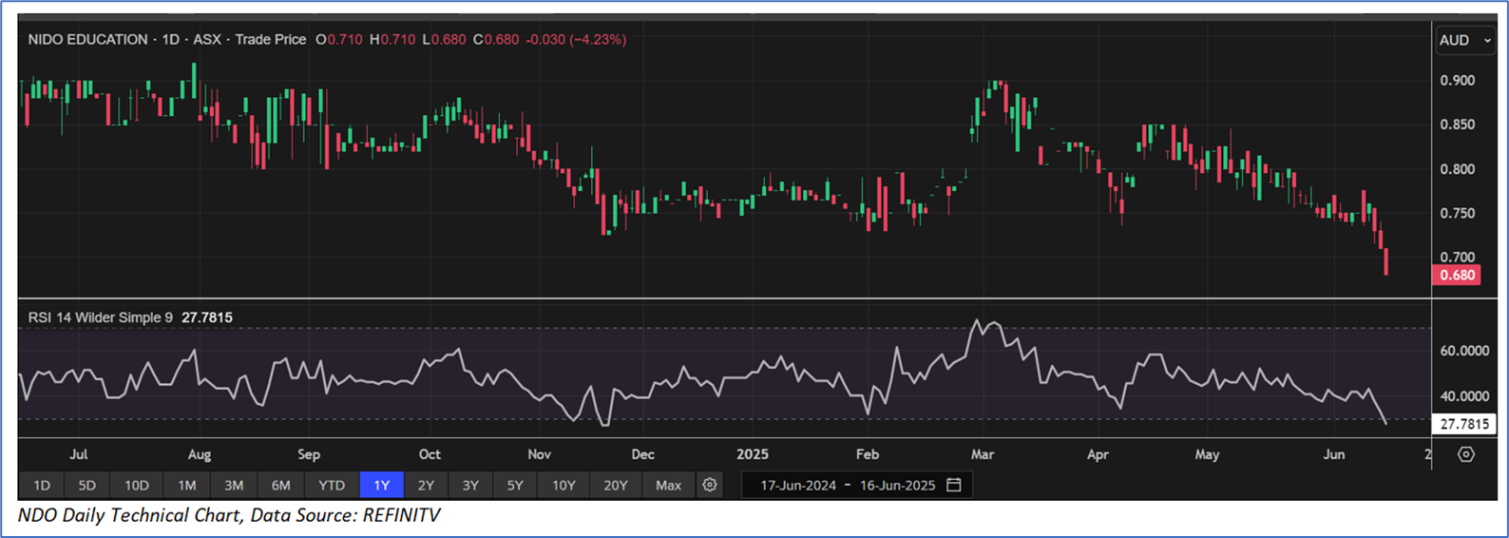
Task: Click the red 0.680 current price label
Action: pyautogui.click(x=1456, y=276)
